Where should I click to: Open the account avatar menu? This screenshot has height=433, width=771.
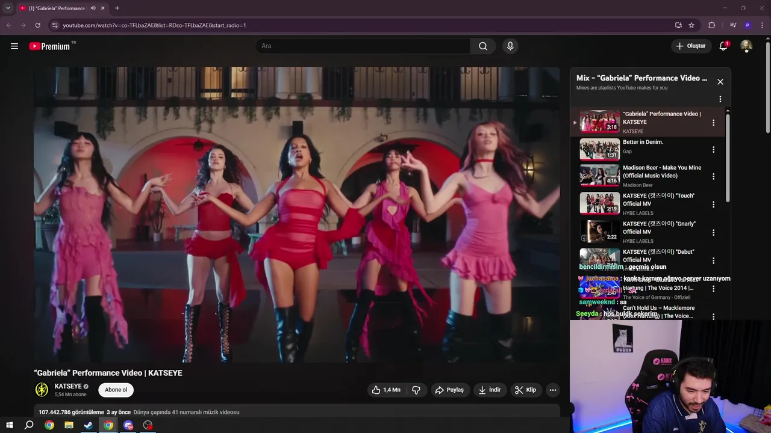[x=746, y=46]
